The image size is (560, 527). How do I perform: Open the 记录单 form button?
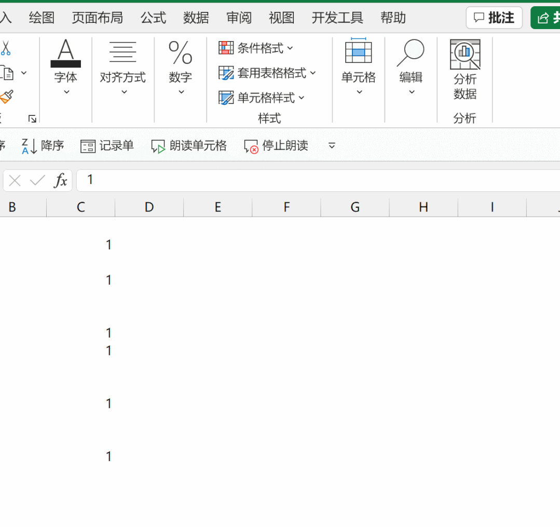[x=107, y=146]
